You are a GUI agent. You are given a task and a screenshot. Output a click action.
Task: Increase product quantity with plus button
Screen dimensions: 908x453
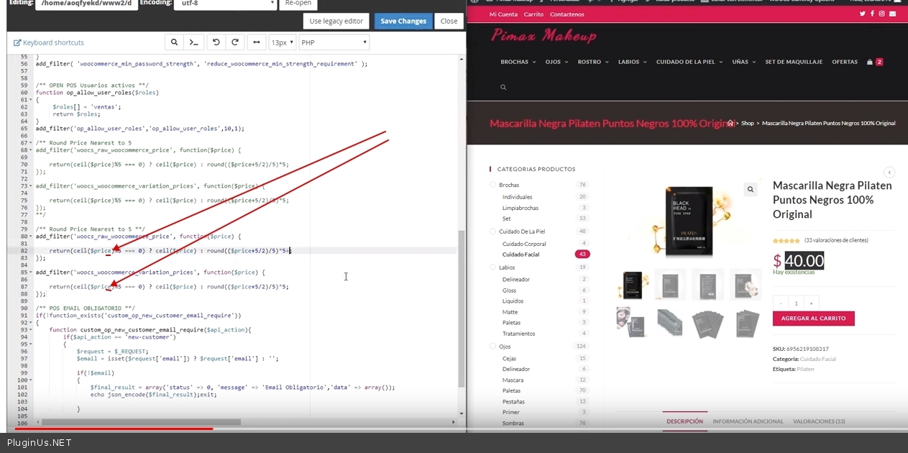pos(811,303)
